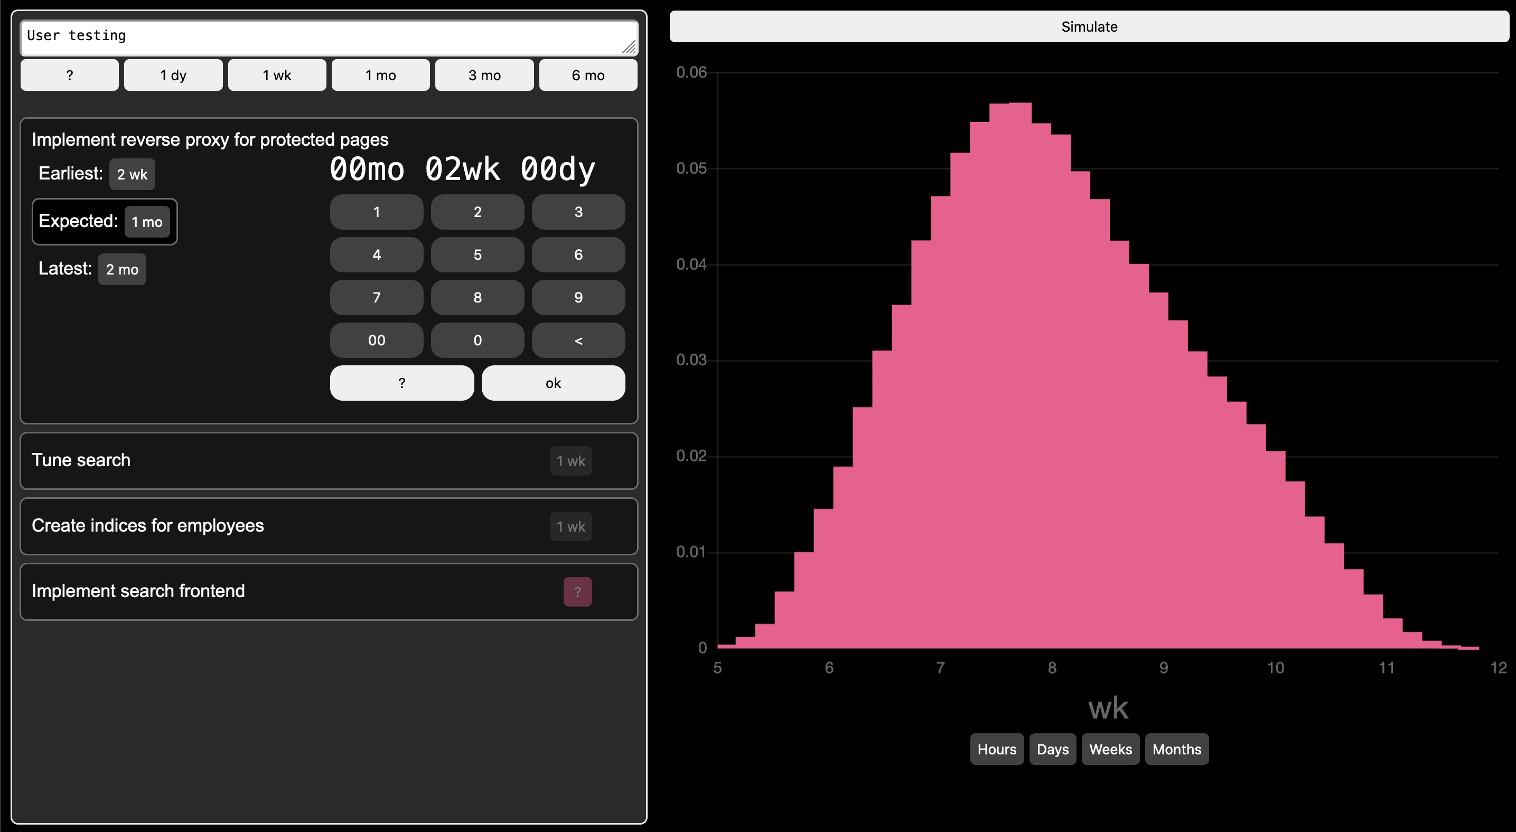Switch chart units to Months

(1176, 749)
